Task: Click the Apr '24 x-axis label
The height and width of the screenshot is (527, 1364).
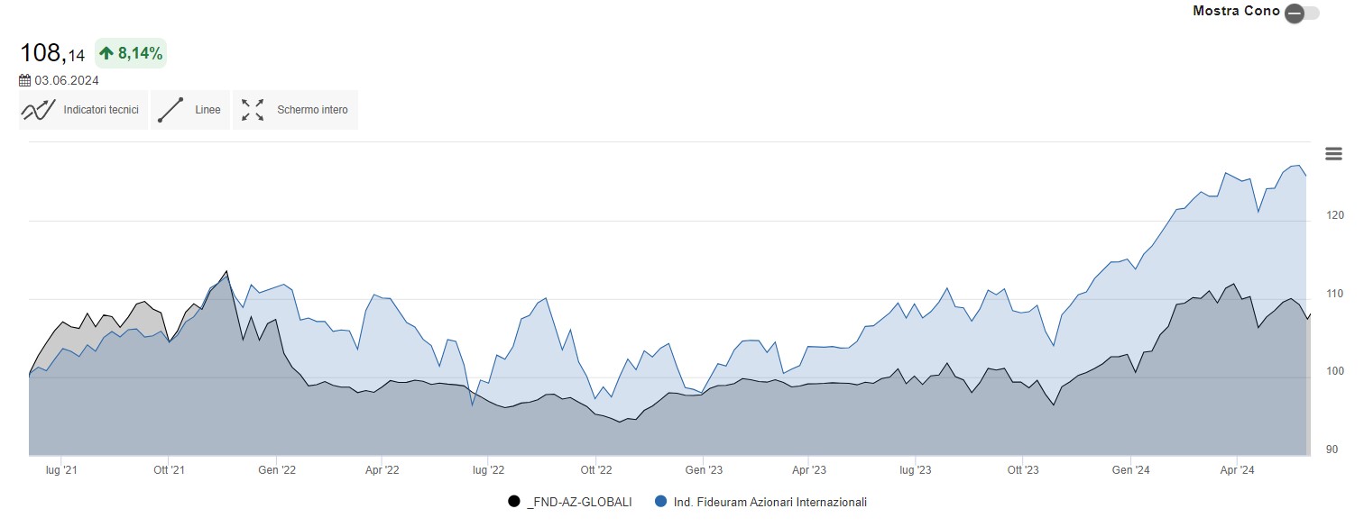Action: pyautogui.click(x=1237, y=469)
